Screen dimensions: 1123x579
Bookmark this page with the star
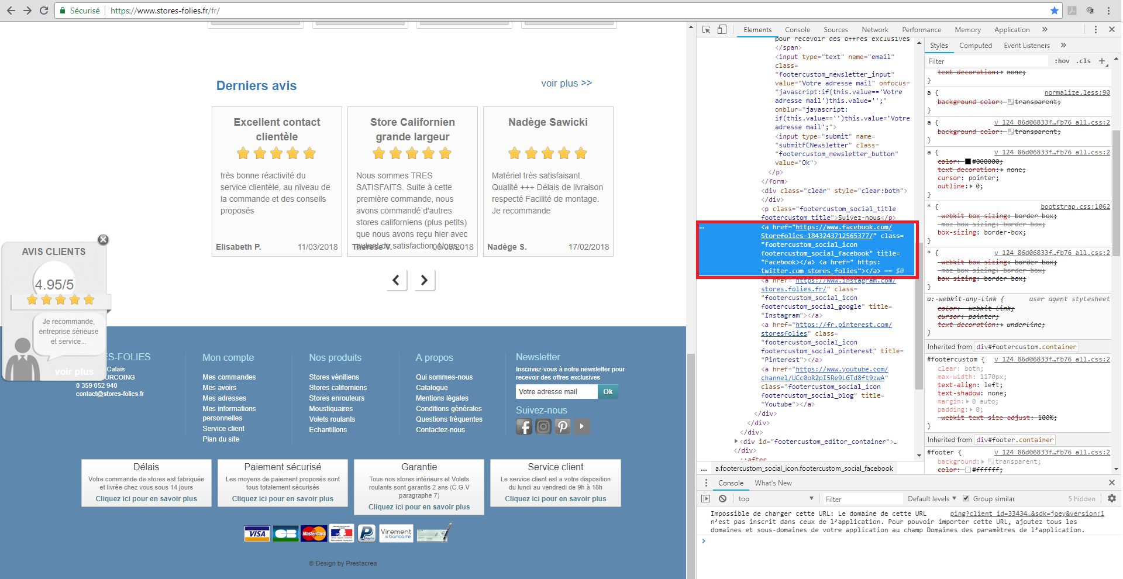coord(1054,11)
